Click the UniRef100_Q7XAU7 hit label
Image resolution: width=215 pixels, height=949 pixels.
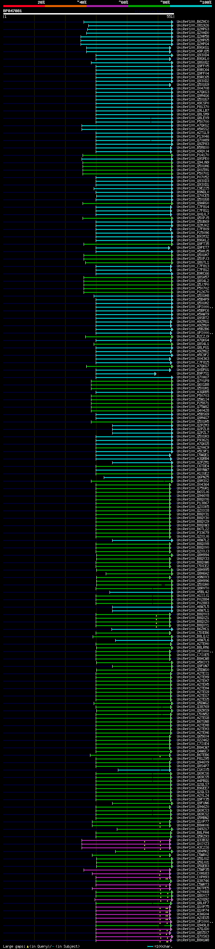(x=193, y=377)
